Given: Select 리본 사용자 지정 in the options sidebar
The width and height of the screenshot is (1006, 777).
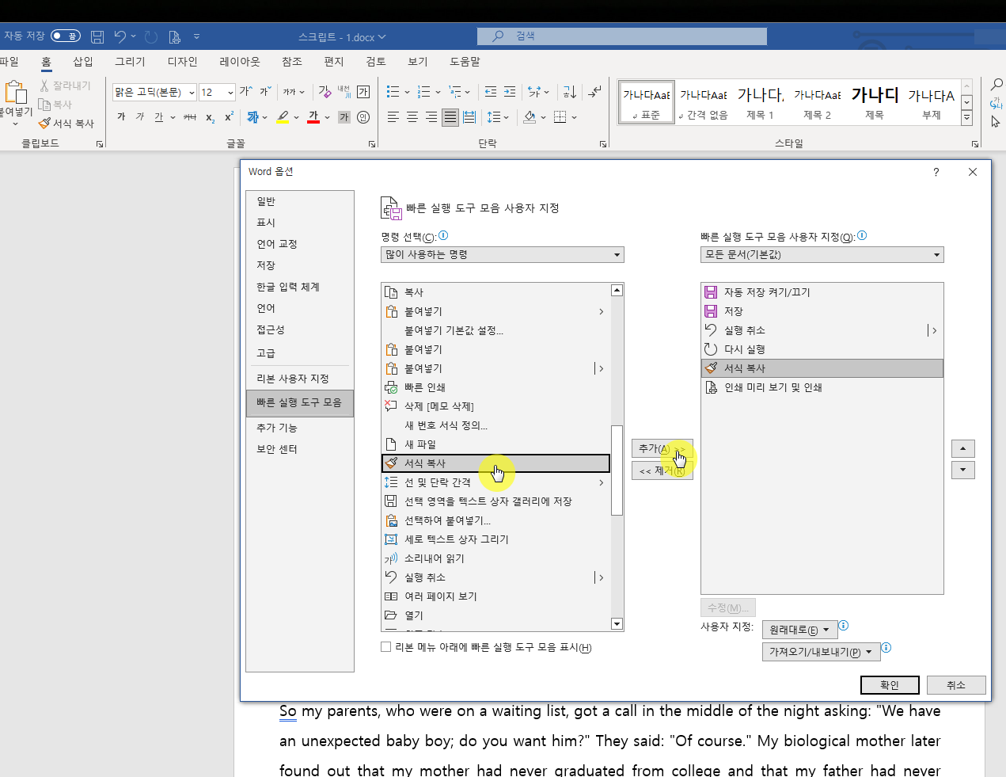Looking at the screenshot, I should (x=293, y=378).
